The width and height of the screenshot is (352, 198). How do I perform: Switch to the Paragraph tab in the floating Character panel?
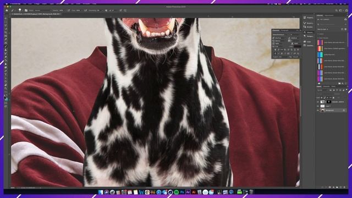[x=285, y=30]
